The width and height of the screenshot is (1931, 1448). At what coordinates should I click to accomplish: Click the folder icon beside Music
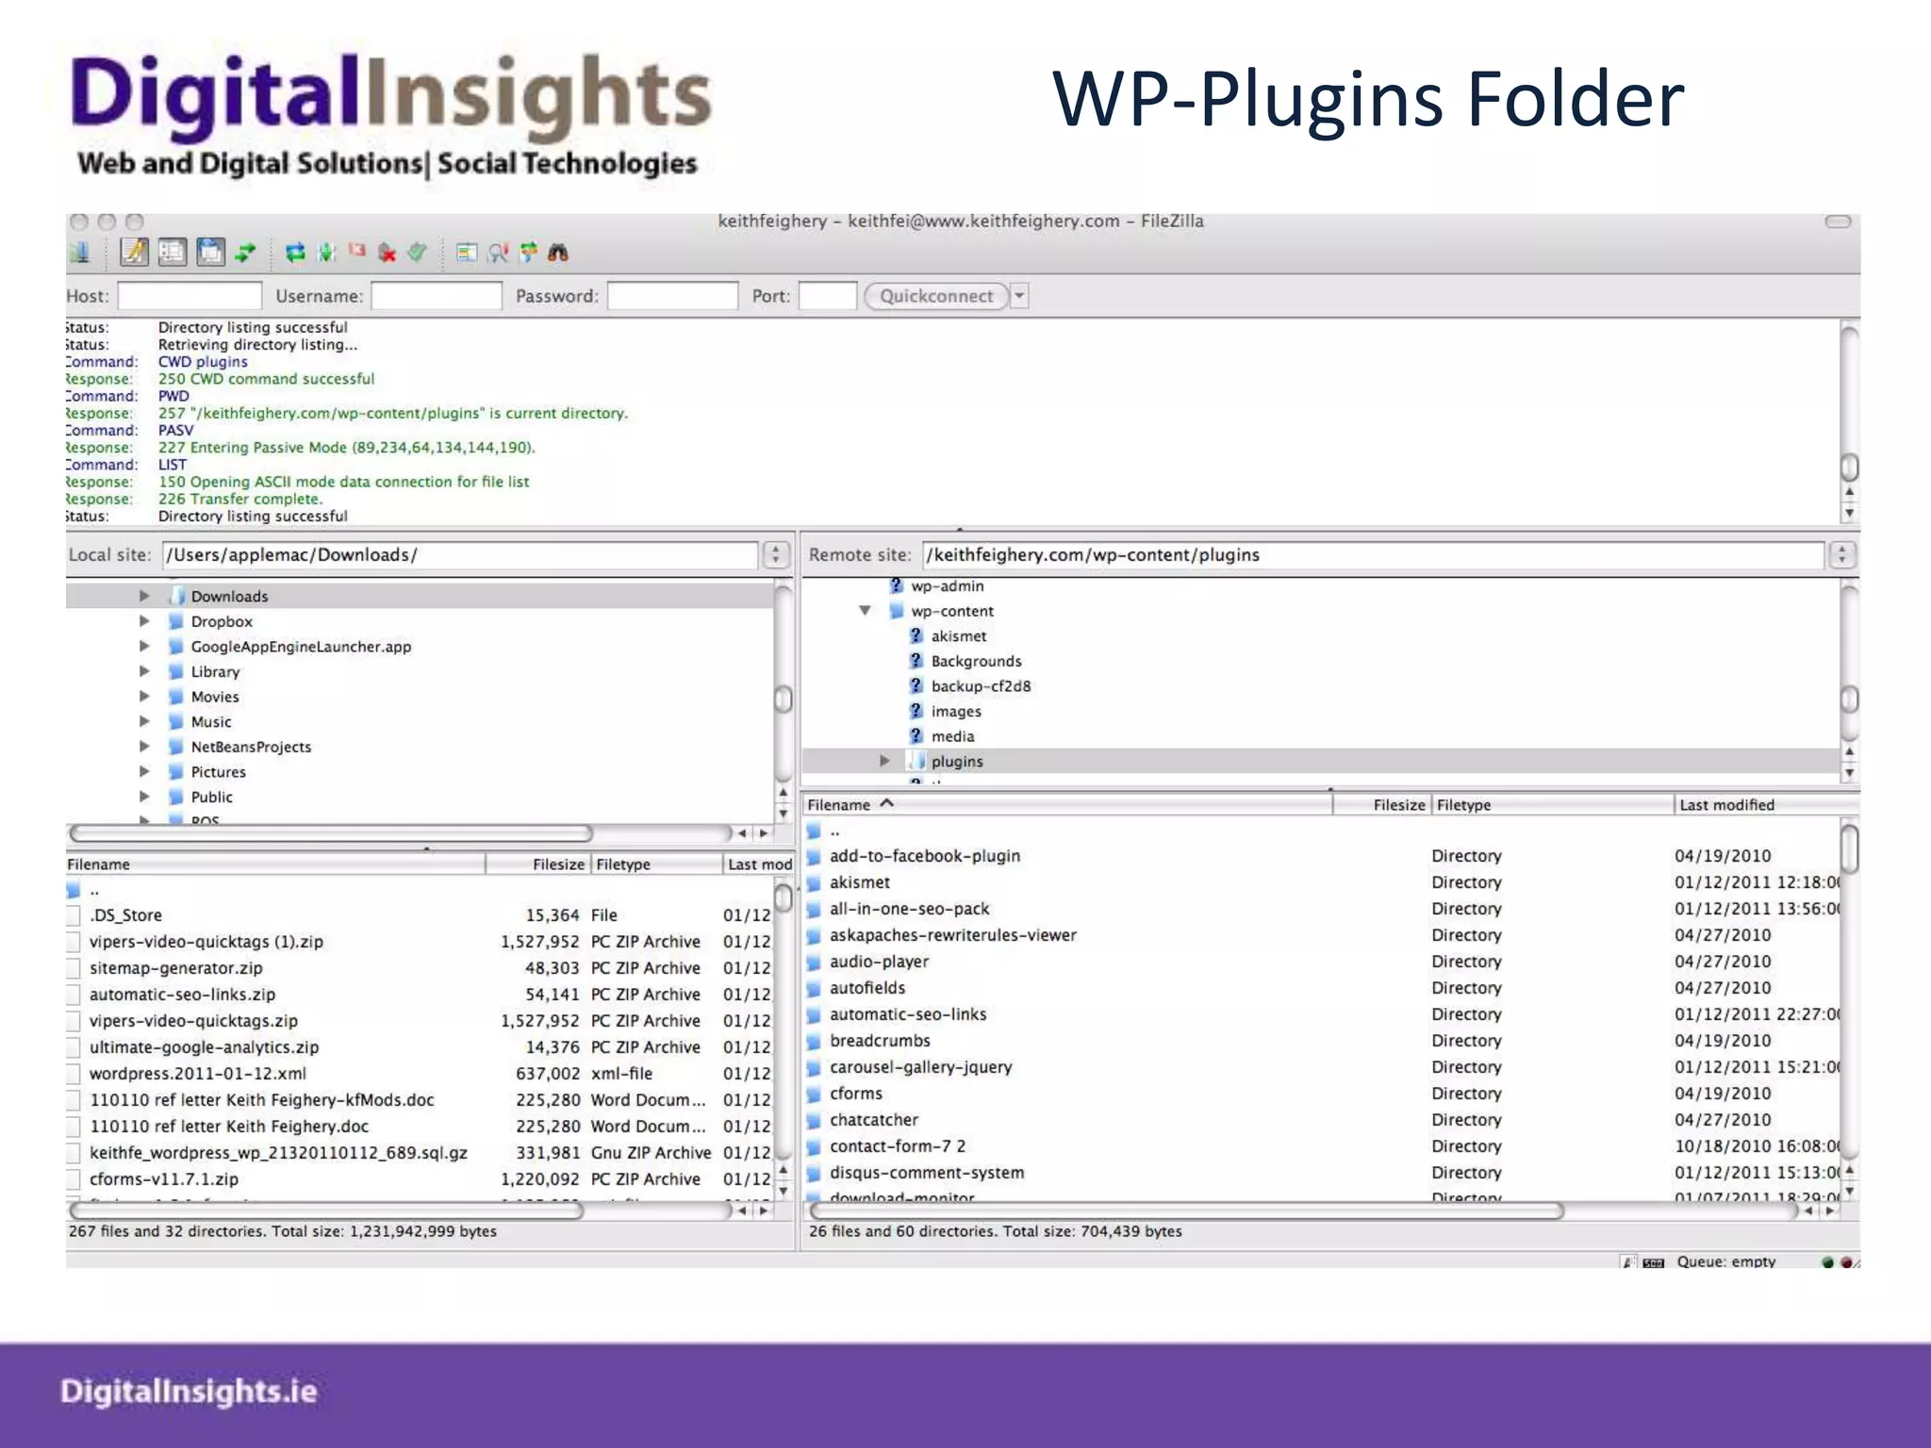pos(175,721)
